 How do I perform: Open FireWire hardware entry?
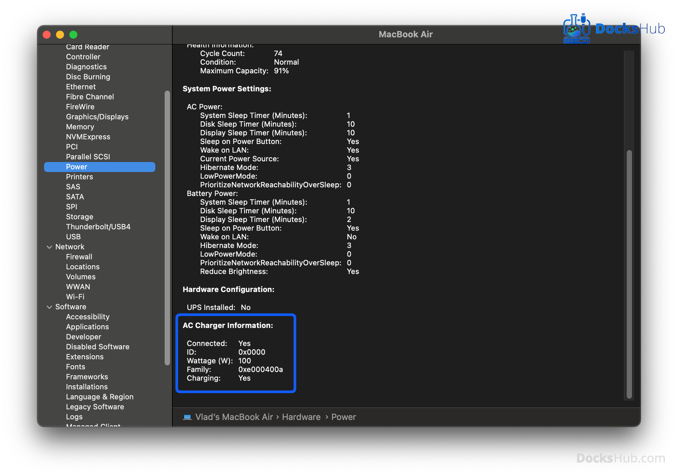[x=80, y=107]
